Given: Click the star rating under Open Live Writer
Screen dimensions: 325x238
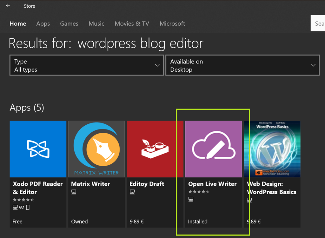Looking at the screenshot, I should (199, 192).
